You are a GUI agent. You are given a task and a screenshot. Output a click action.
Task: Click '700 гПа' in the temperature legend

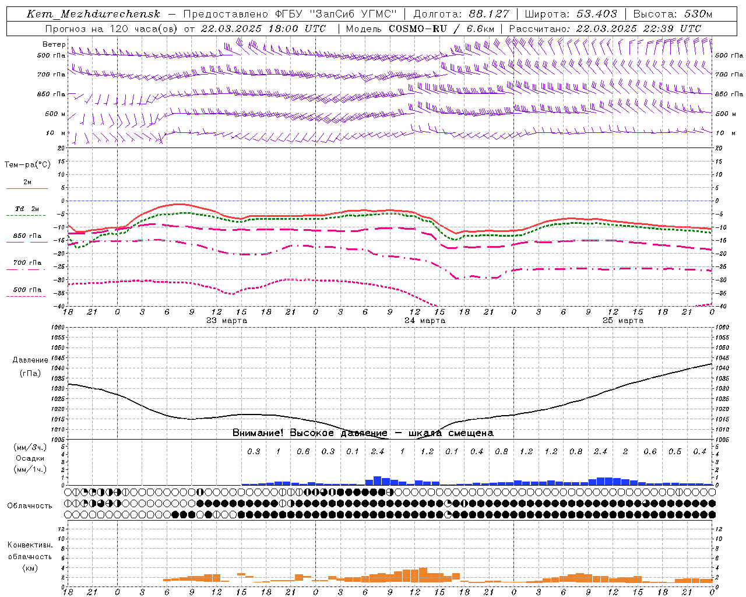[27, 263]
